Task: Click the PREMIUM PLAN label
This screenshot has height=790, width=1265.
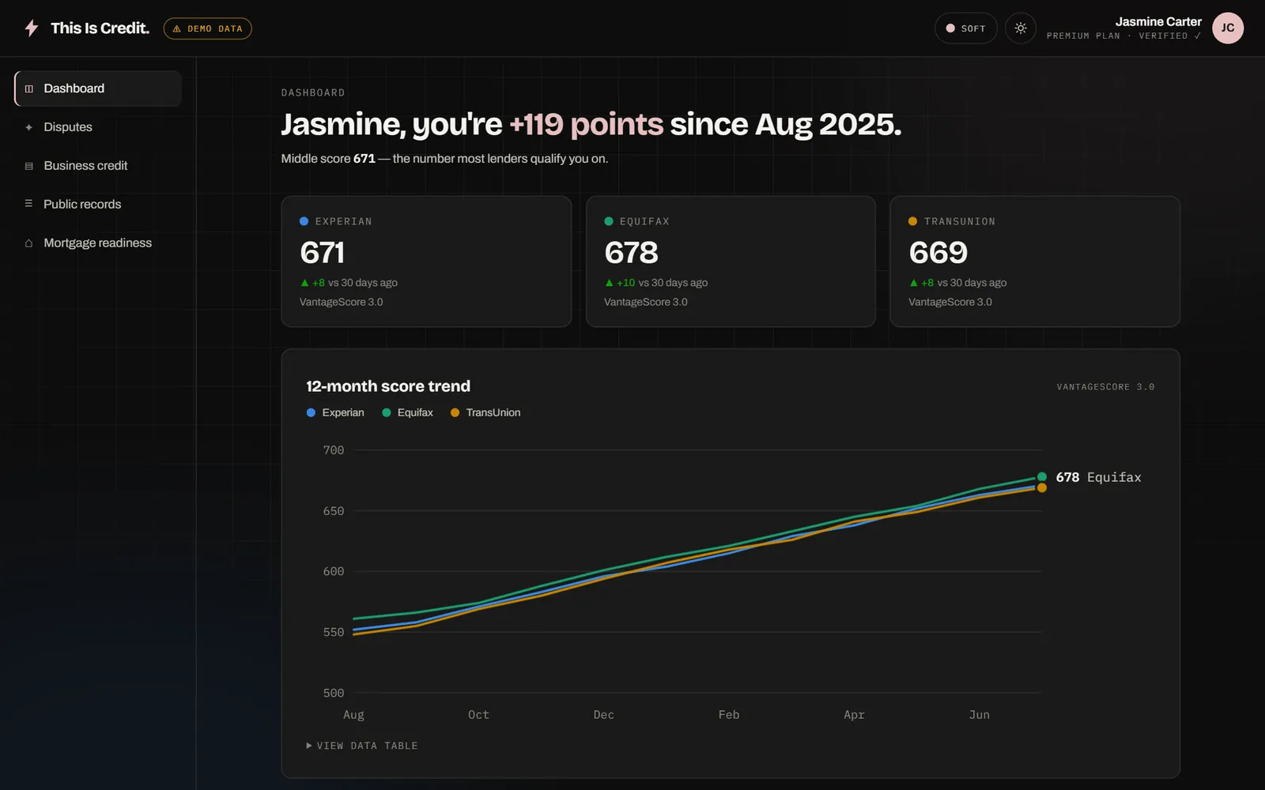Action: pos(1083,36)
